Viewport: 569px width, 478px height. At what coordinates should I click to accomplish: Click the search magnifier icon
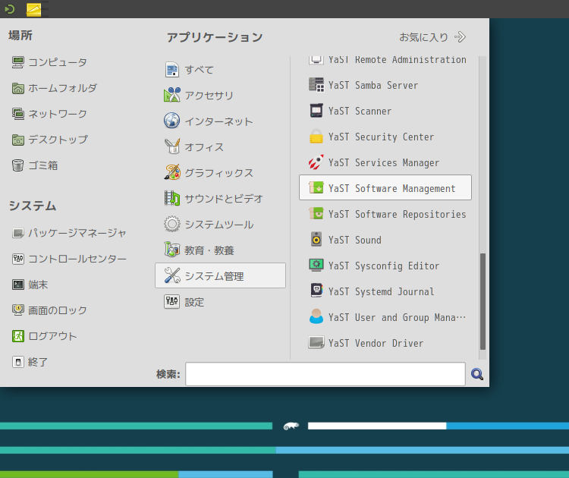click(x=477, y=374)
